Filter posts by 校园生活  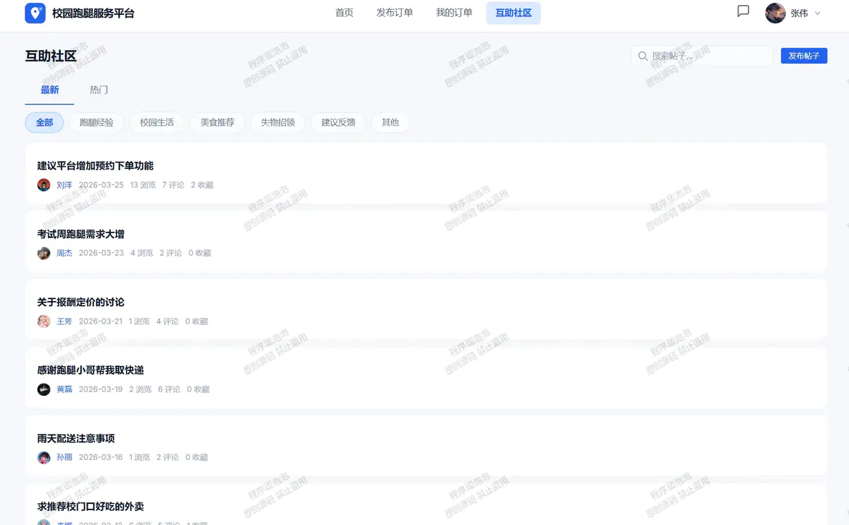point(157,122)
